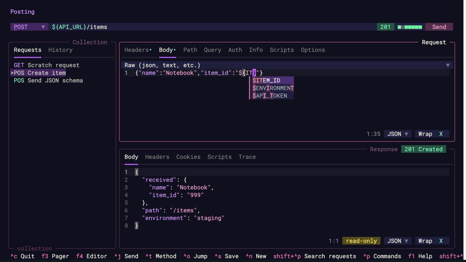Open the Path tab
This screenshot has width=466, height=262.
[x=190, y=50]
